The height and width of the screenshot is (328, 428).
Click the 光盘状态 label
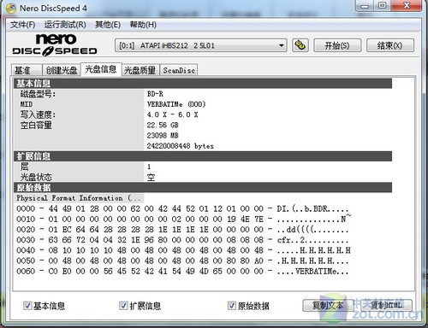(36, 177)
